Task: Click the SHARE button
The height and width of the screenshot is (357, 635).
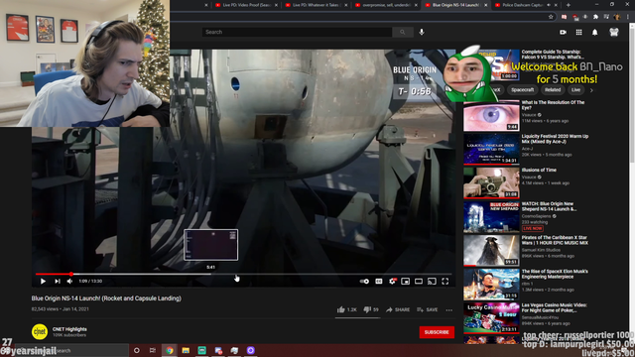Action: click(x=398, y=309)
